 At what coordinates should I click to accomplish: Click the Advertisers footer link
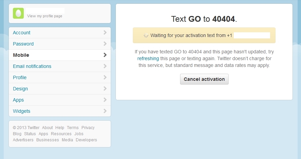point(23,140)
